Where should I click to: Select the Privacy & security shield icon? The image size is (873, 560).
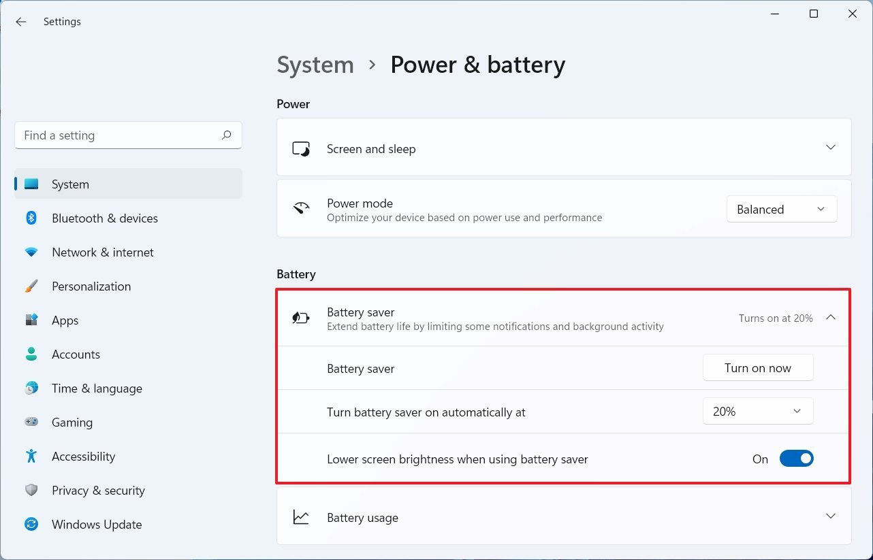31,490
